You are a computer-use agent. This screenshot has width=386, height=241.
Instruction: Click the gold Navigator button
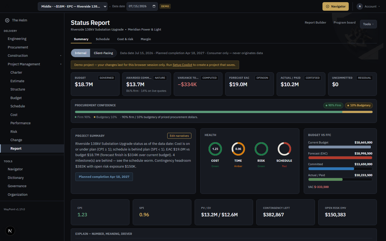coord(336,6)
